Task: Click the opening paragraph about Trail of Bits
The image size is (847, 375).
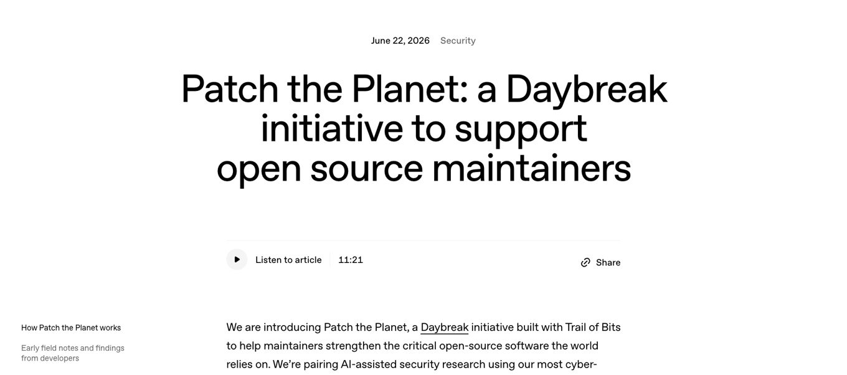Action: tap(423, 348)
